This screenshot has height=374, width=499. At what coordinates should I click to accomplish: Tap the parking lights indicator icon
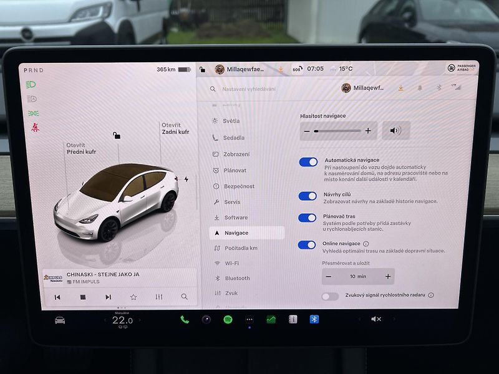coord(34,113)
